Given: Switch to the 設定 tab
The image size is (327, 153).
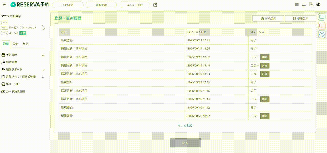Looking at the screenshot, I should [x=16, y=44].
